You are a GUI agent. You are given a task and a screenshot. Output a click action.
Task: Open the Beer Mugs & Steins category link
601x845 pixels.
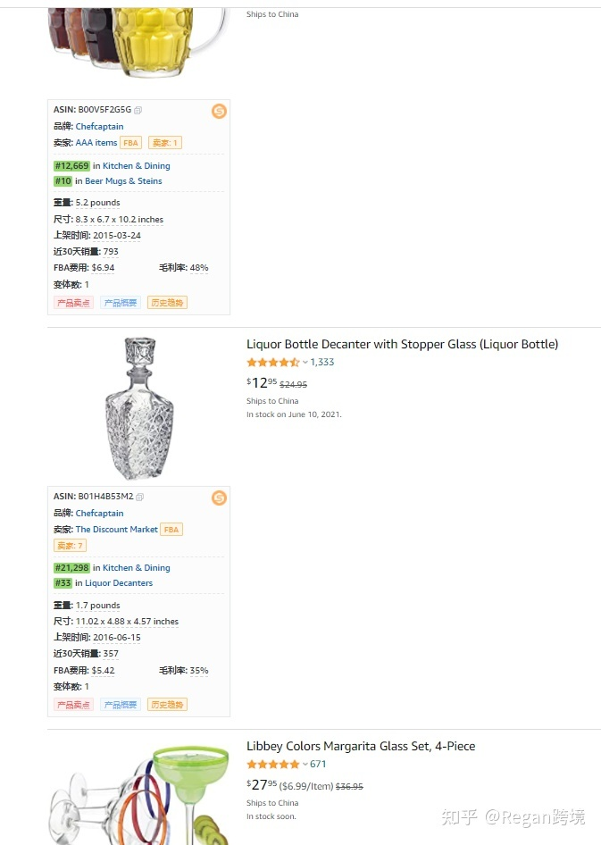tap(123, 180)
